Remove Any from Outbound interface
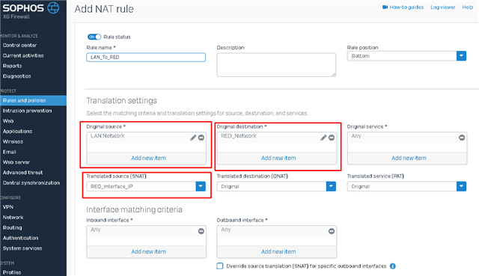The height and width of the screenshot is (276, 479). (332, 231)
